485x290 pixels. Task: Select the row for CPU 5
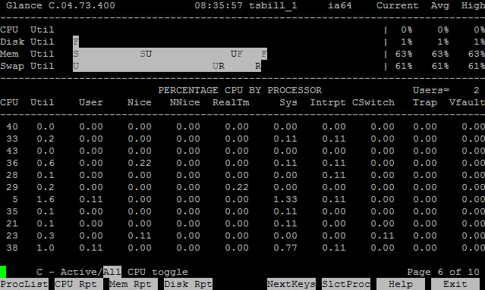point(243,199)
